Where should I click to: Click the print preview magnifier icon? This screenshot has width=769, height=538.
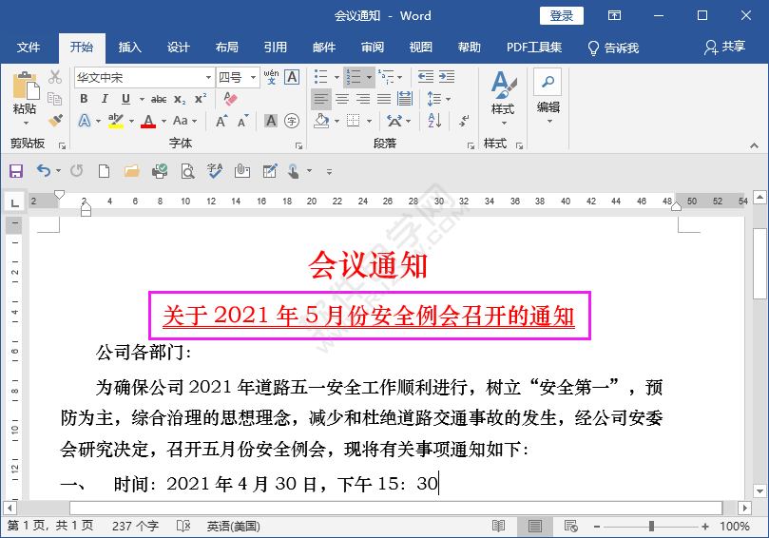187,171
